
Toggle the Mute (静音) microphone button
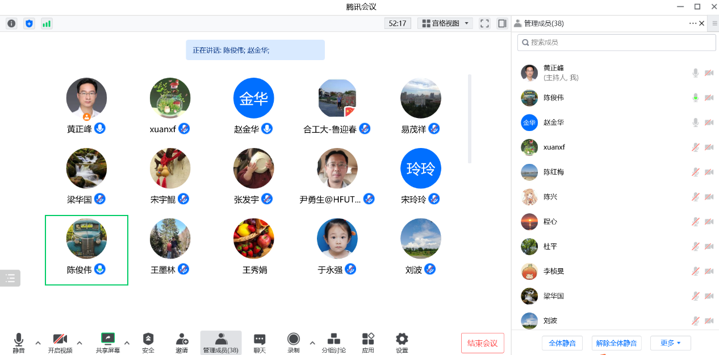pos(19,343)
